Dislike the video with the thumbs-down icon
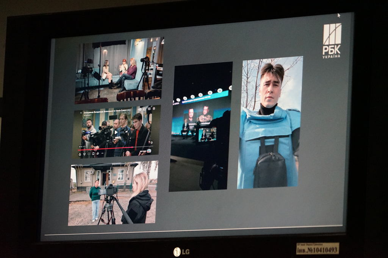 84,154
